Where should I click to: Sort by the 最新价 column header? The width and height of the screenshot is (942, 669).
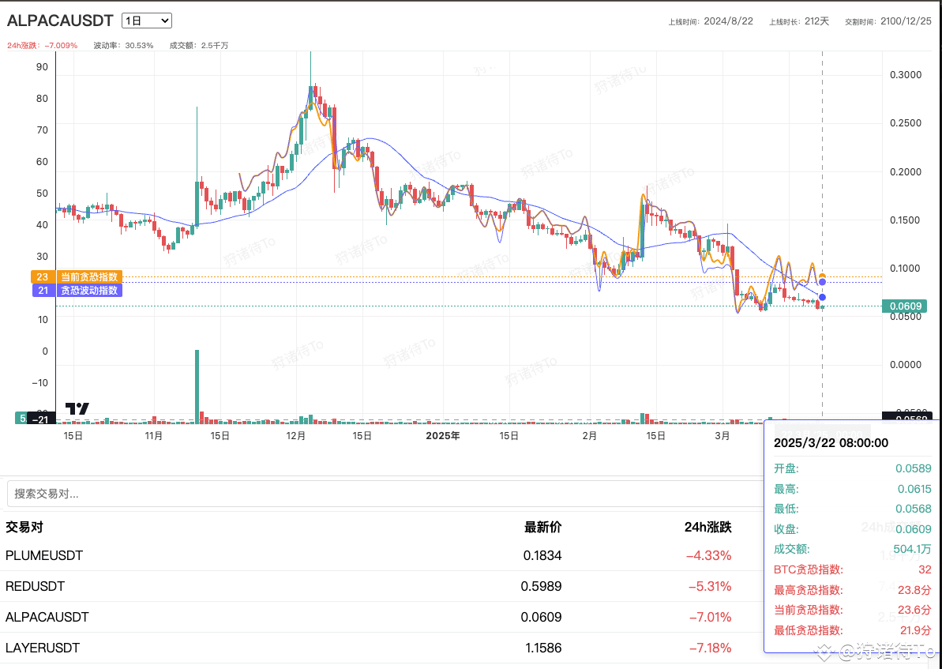542,527
